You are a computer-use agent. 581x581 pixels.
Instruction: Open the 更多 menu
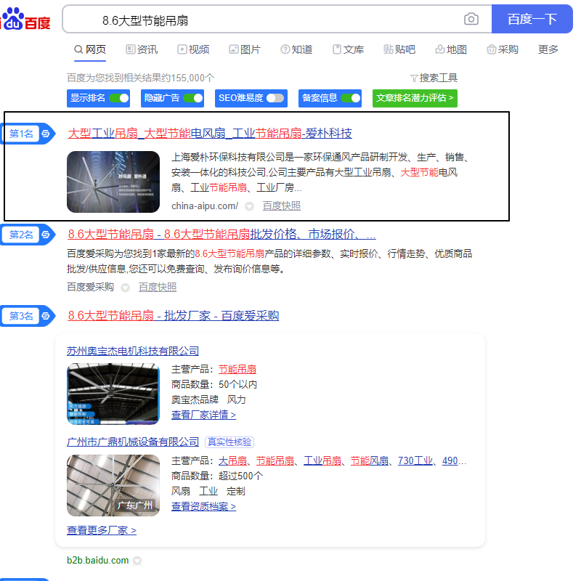548,49
